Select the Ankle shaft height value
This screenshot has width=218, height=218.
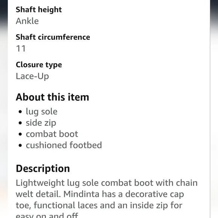(27, 21)
